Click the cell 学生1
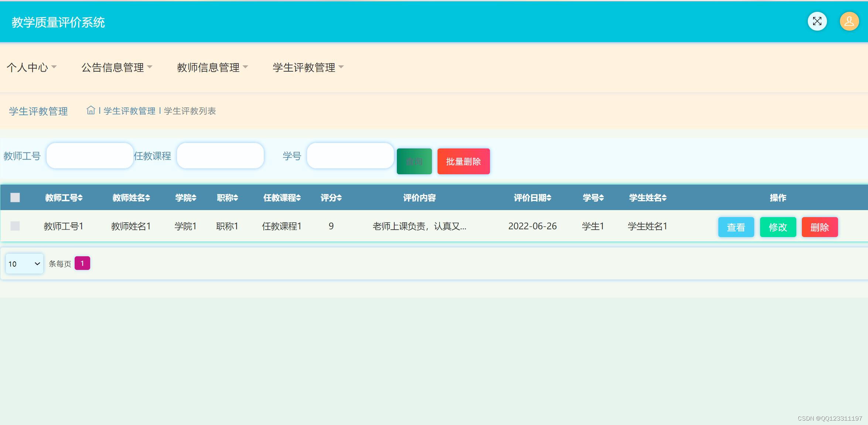 [593, 226]
